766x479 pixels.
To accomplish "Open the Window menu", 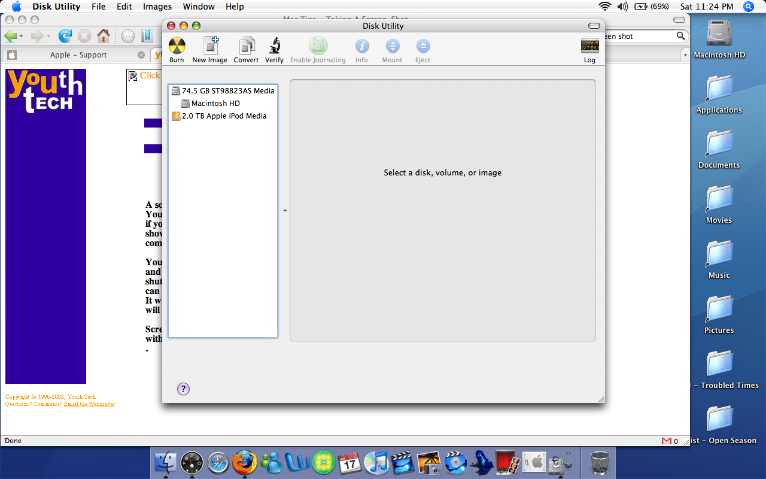I will point(199,7).
